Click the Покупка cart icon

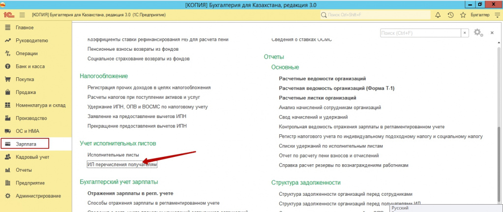click(x=8, y=79)
